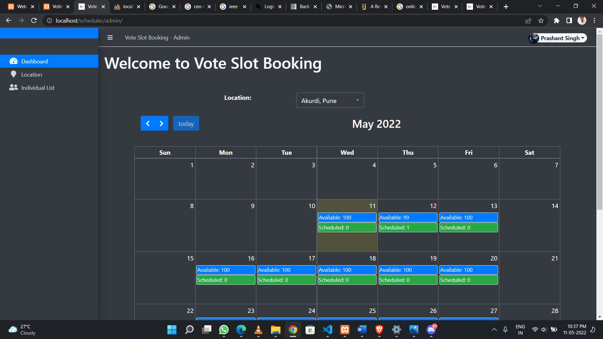603x339 pixels.
Task: Share this page icon in address bar
Action: point(528,21)
